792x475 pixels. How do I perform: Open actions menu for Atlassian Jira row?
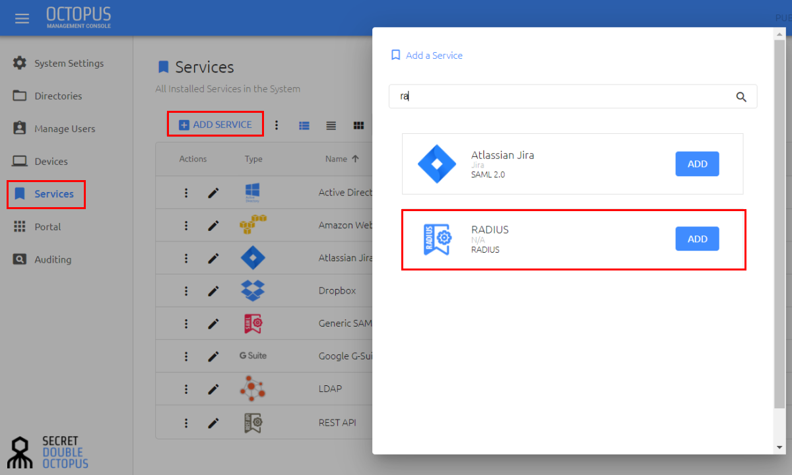pos(186,258)
